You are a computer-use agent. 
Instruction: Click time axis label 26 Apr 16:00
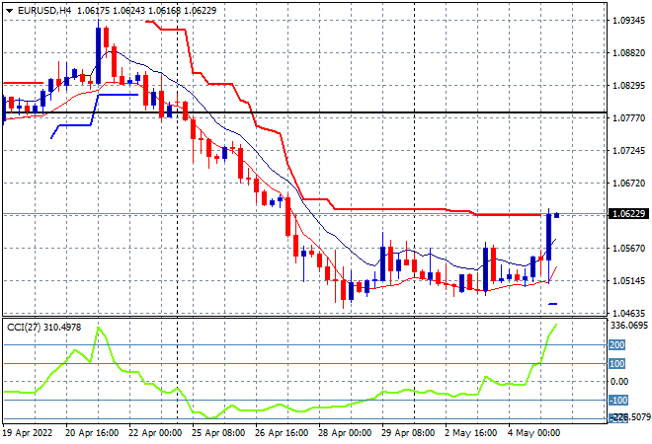tap(282, 433)
